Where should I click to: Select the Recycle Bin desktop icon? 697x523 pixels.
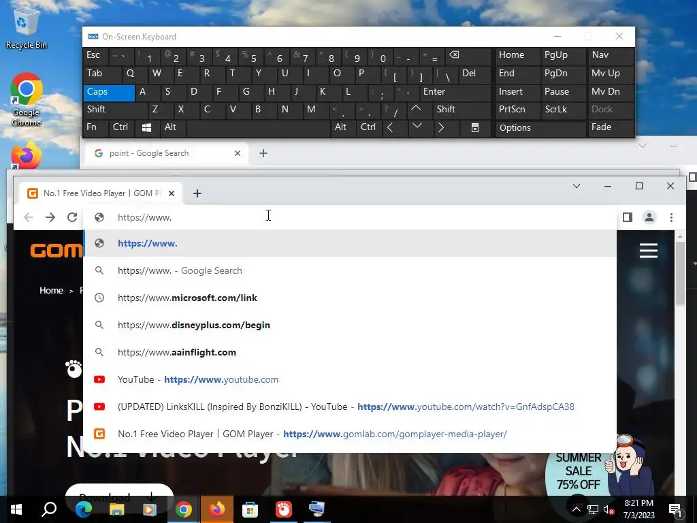pos(26,27)
